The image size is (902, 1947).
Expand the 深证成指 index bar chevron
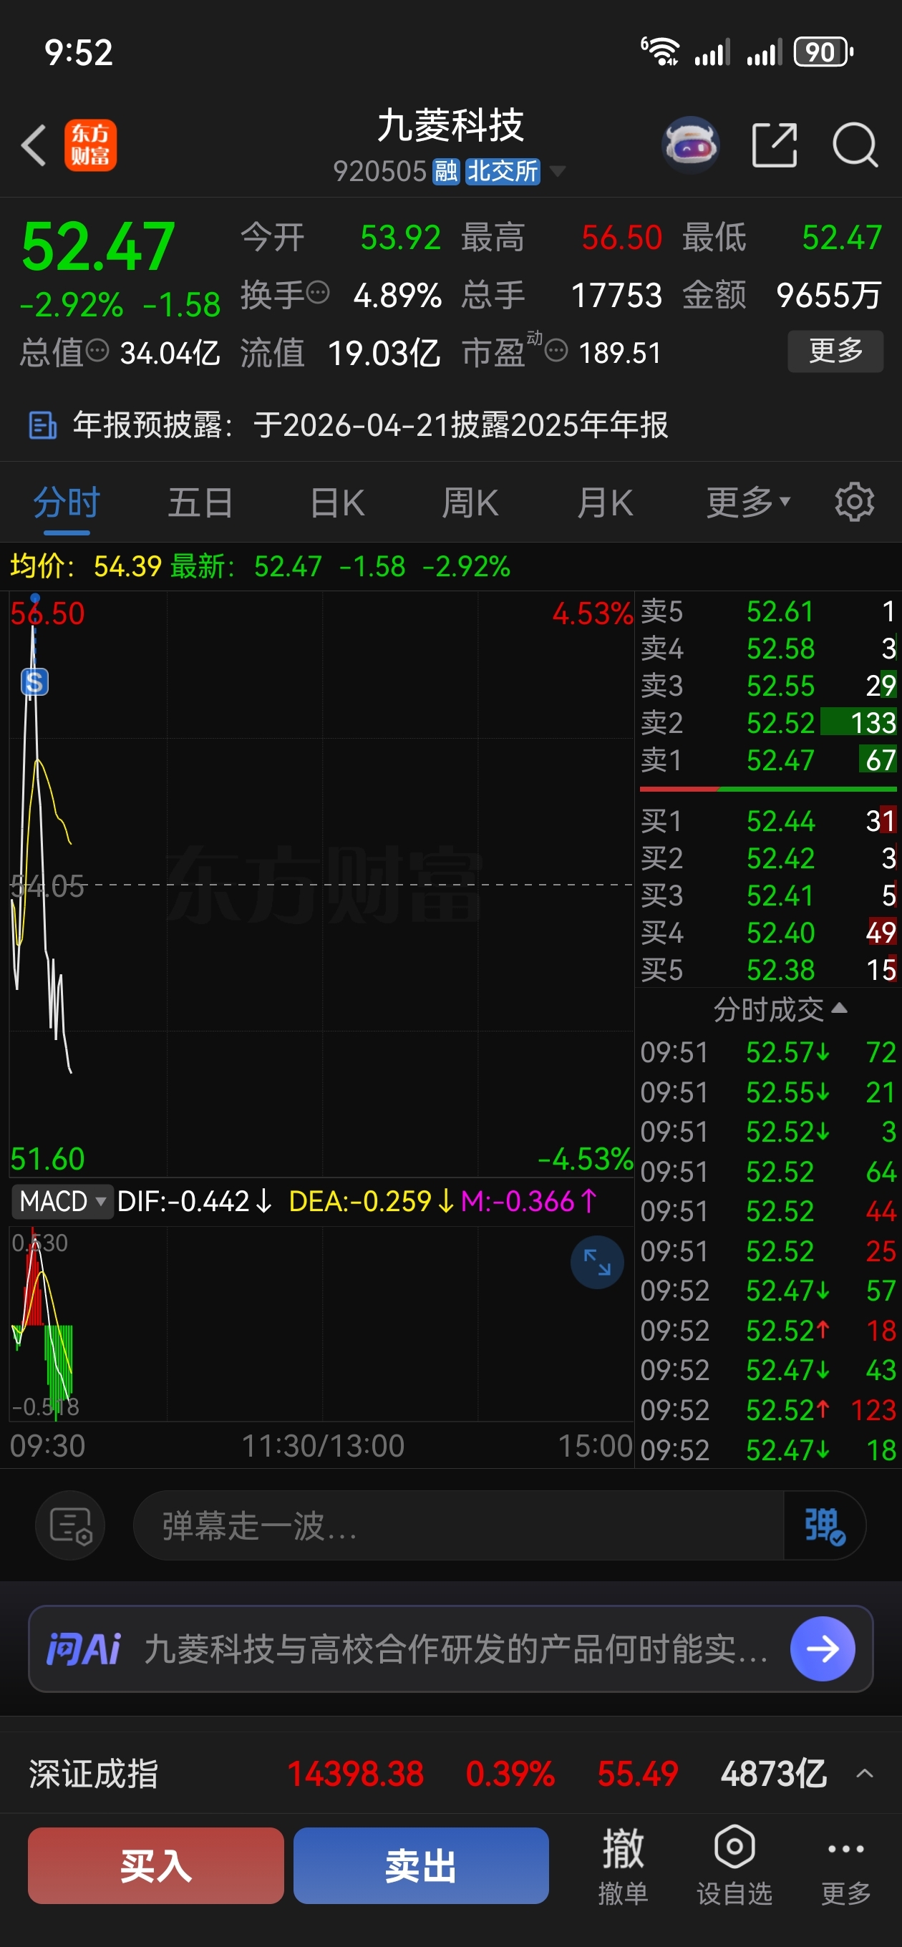click(864, 1773)
